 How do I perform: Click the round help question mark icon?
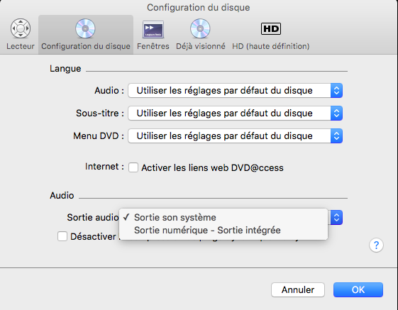point(376,245)
